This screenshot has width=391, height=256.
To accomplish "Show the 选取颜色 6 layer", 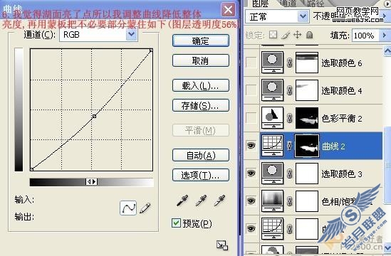I will pyautogui.click(x=251, y=63).
